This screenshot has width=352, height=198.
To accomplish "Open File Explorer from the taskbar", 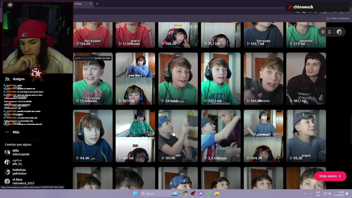I will click(217, 194).
